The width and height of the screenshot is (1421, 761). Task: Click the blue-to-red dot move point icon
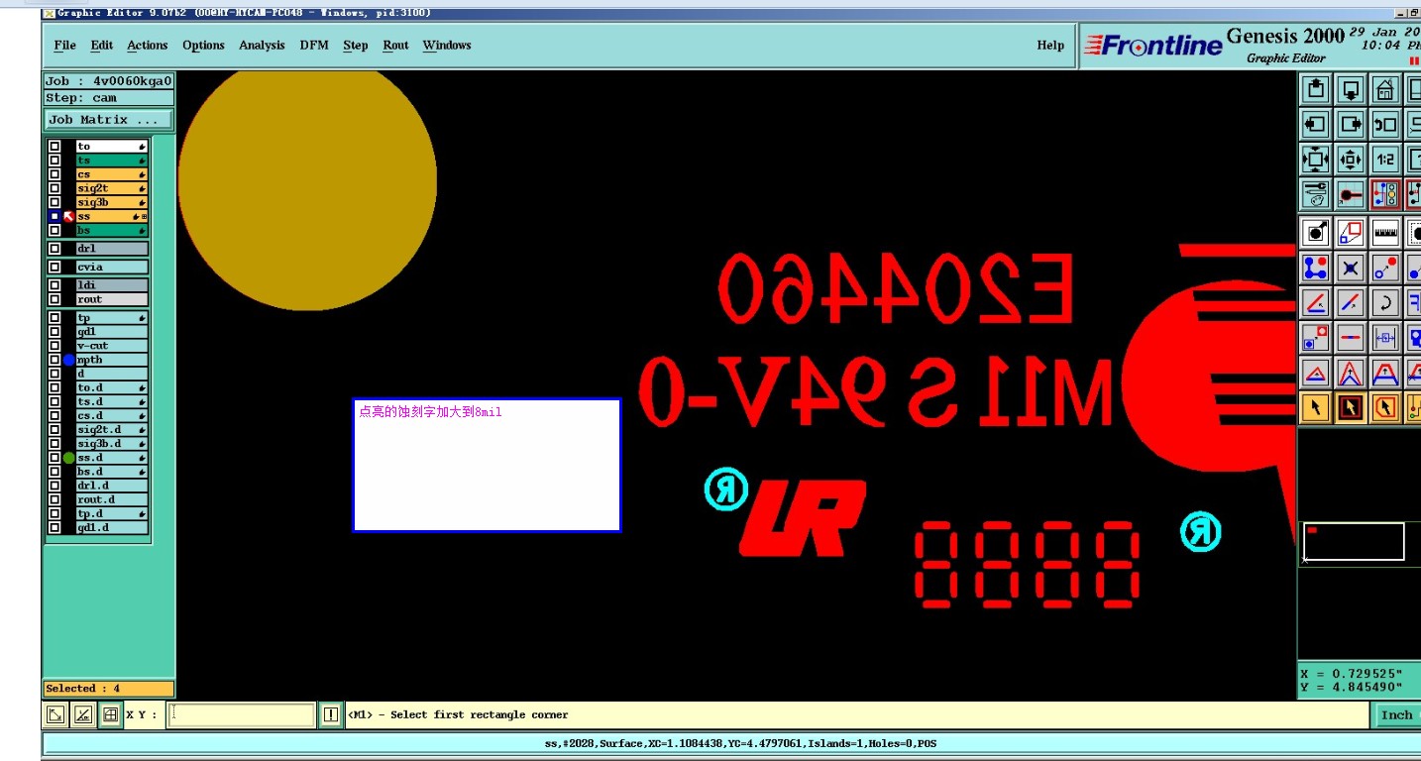[x=1385, y=268]
